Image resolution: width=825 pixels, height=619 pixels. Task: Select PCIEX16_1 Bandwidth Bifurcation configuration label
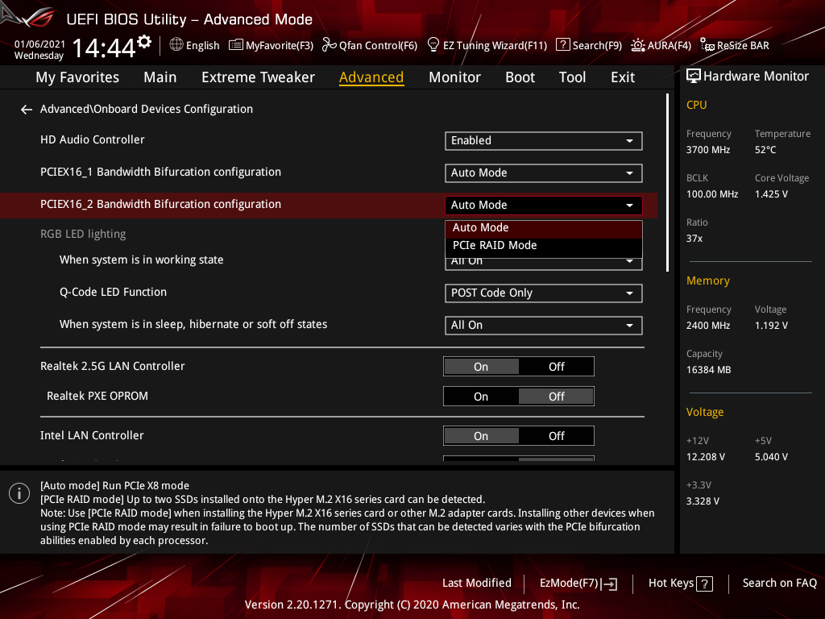160,172
